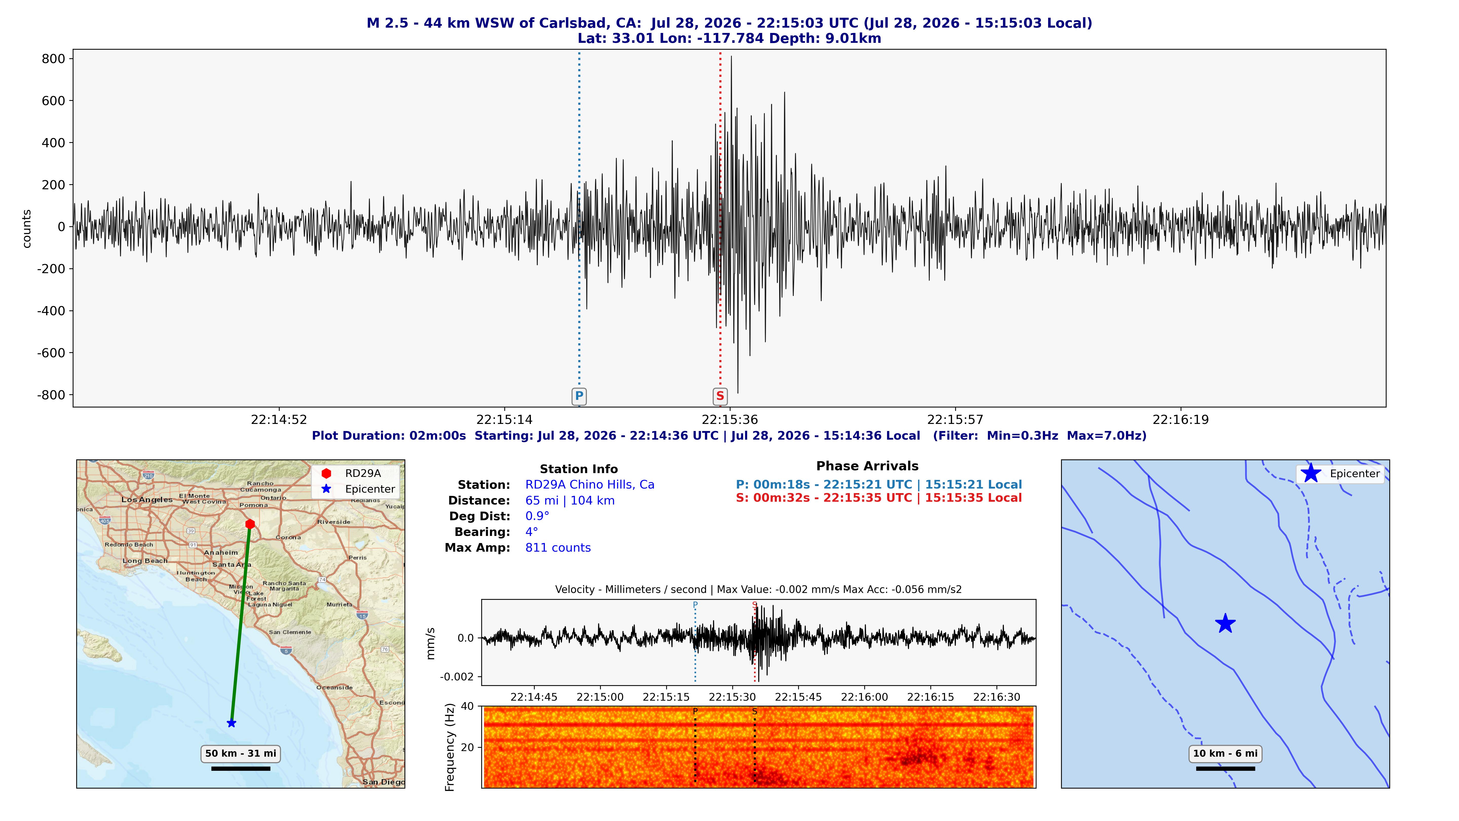
Task: Click the '50 km - 31 mi' scale label
Action: pos(241,754)
